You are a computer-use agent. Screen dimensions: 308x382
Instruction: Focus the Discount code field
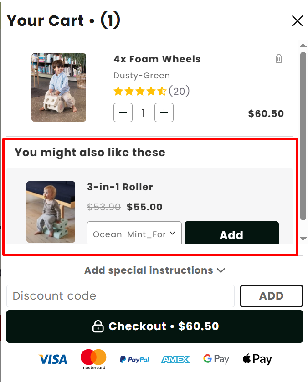(x=120, y=296)
